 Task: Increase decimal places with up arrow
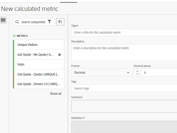point(137,71)
